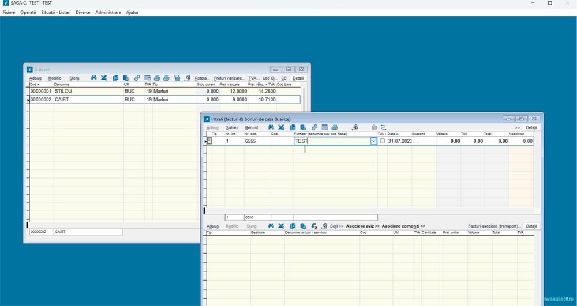Image resolution: width=577 pixels, height=306 pixels.
Task: Click the binoculars icon in Intrari lower toolbar
Action: pos(271,226)
